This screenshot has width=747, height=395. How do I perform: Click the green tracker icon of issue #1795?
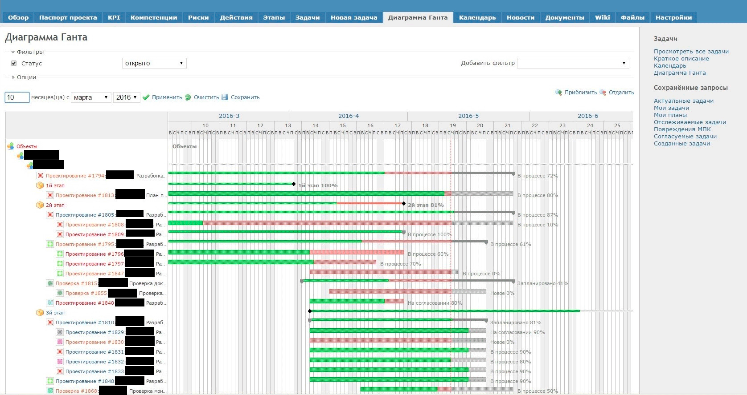50,244
